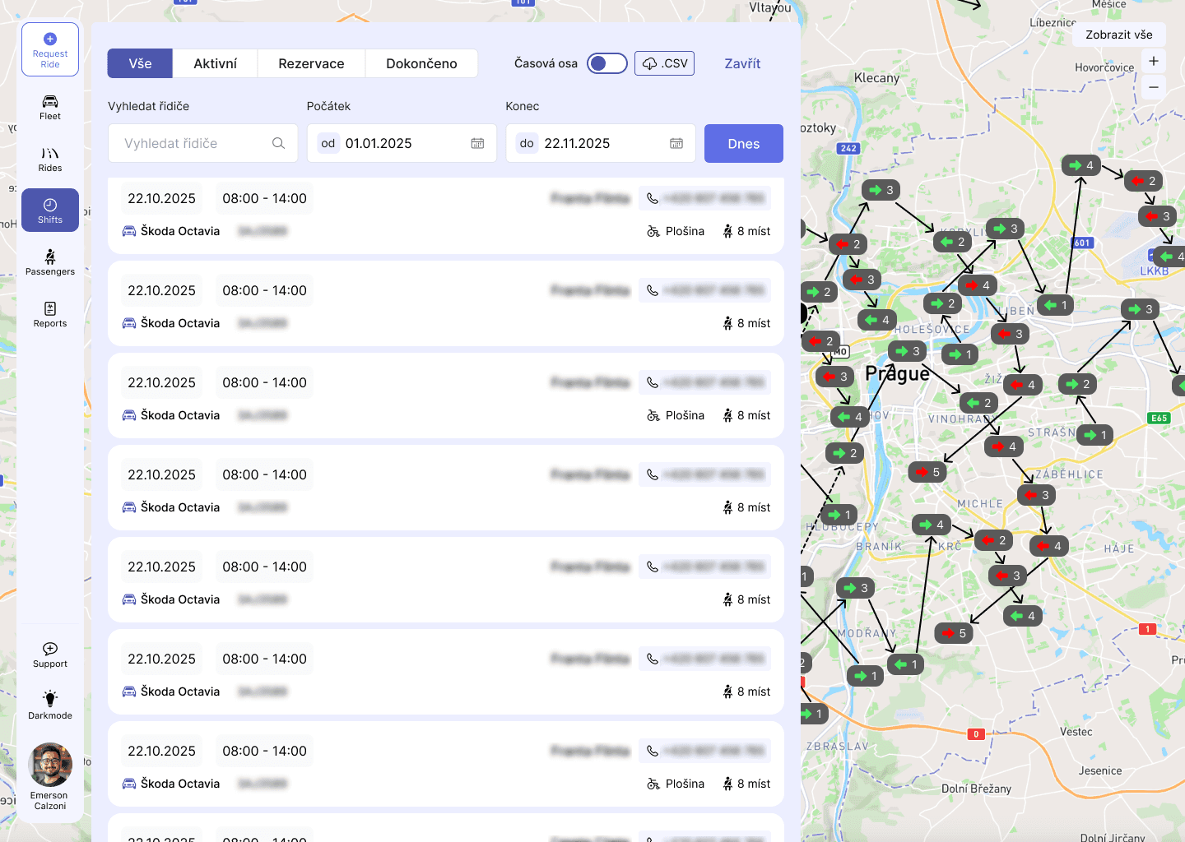
Task: Click phone icon in sixth shift card
Action: (653, 659)
